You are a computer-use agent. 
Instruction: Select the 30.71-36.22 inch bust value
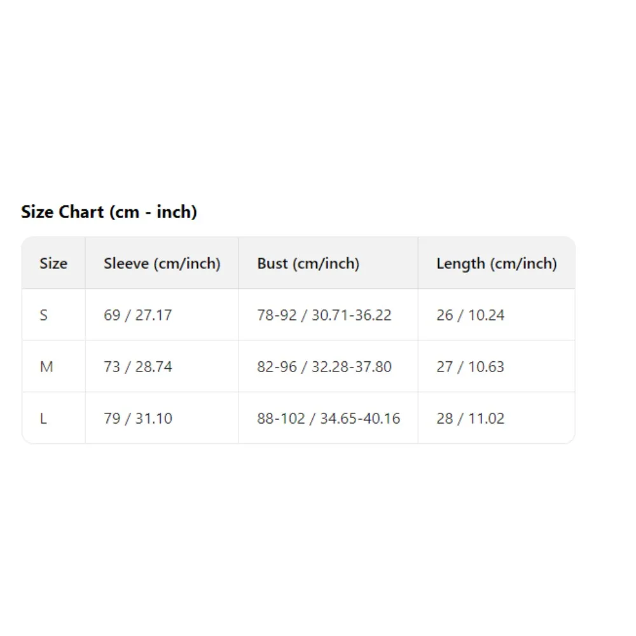pos(351,315)
